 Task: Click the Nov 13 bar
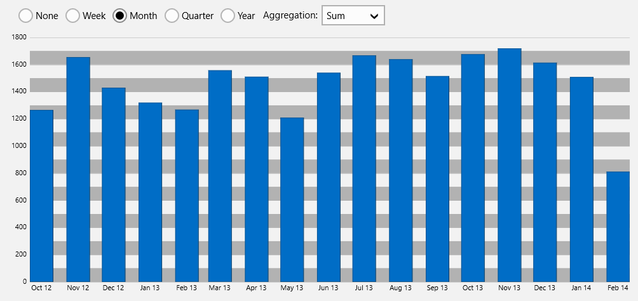[x=510, y=164]
